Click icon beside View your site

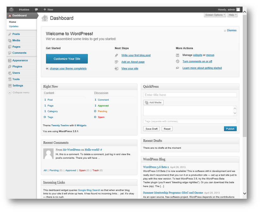pos(117,68)
